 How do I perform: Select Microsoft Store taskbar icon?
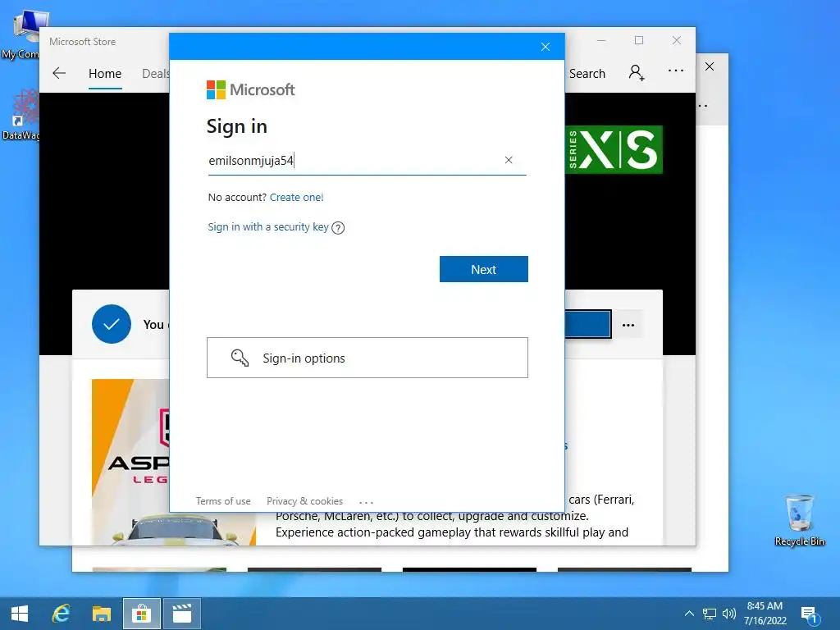[141, 614]
